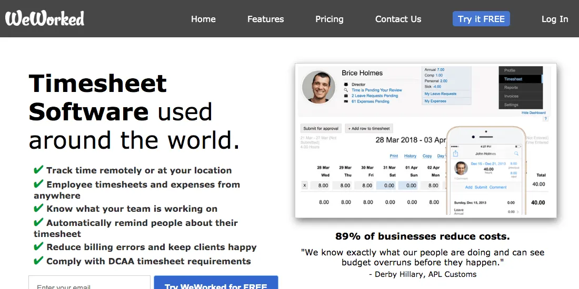Click 'Employee timesheets and expenses from anywhere'
This screenshot has width=579, height=289.
coord(137,190)
